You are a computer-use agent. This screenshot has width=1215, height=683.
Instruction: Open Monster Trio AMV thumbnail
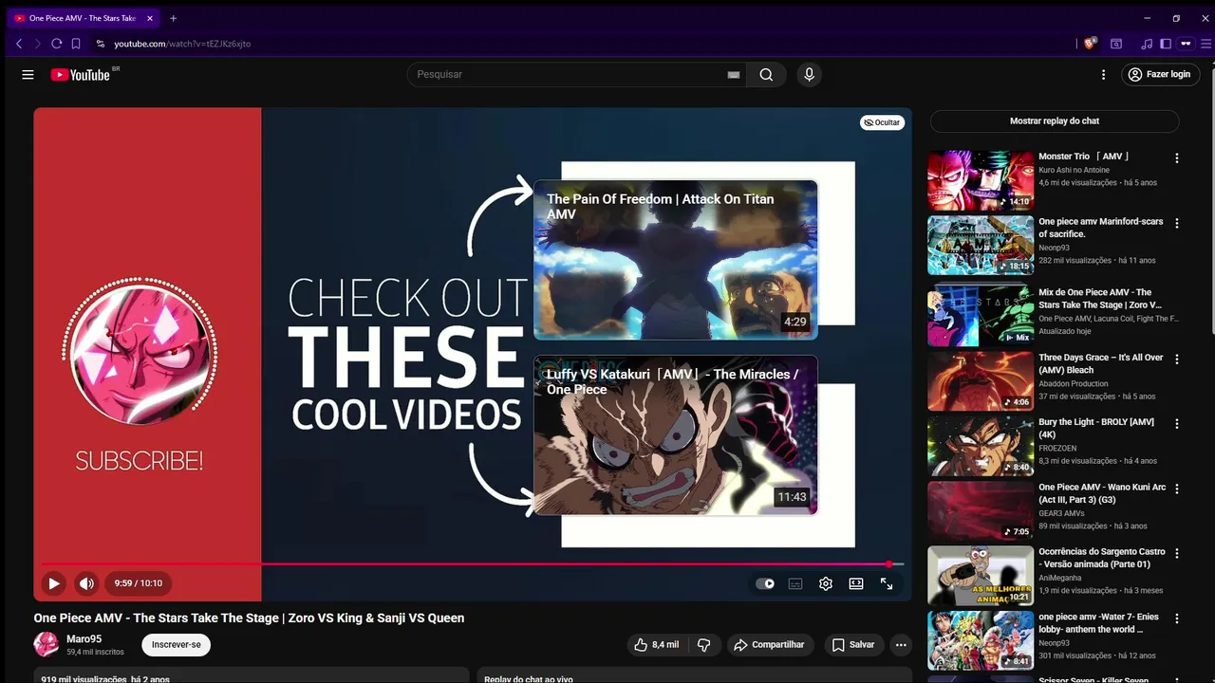[981, 180]
